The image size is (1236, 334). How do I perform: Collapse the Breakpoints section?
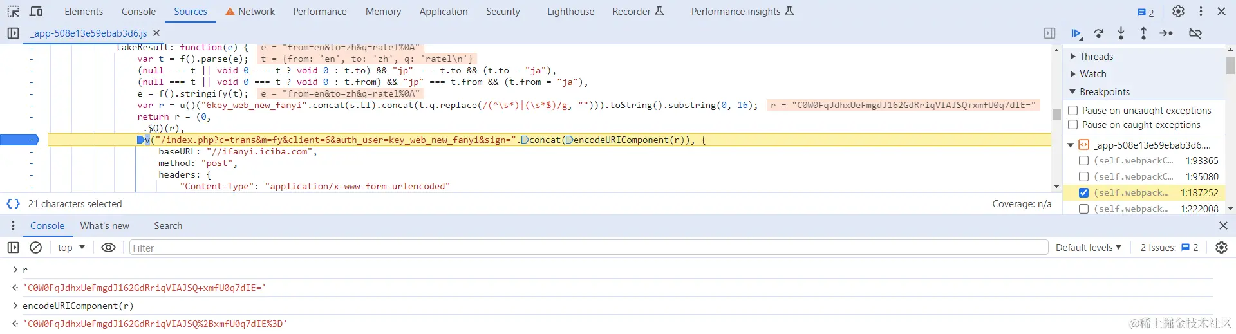(1072, 92)
